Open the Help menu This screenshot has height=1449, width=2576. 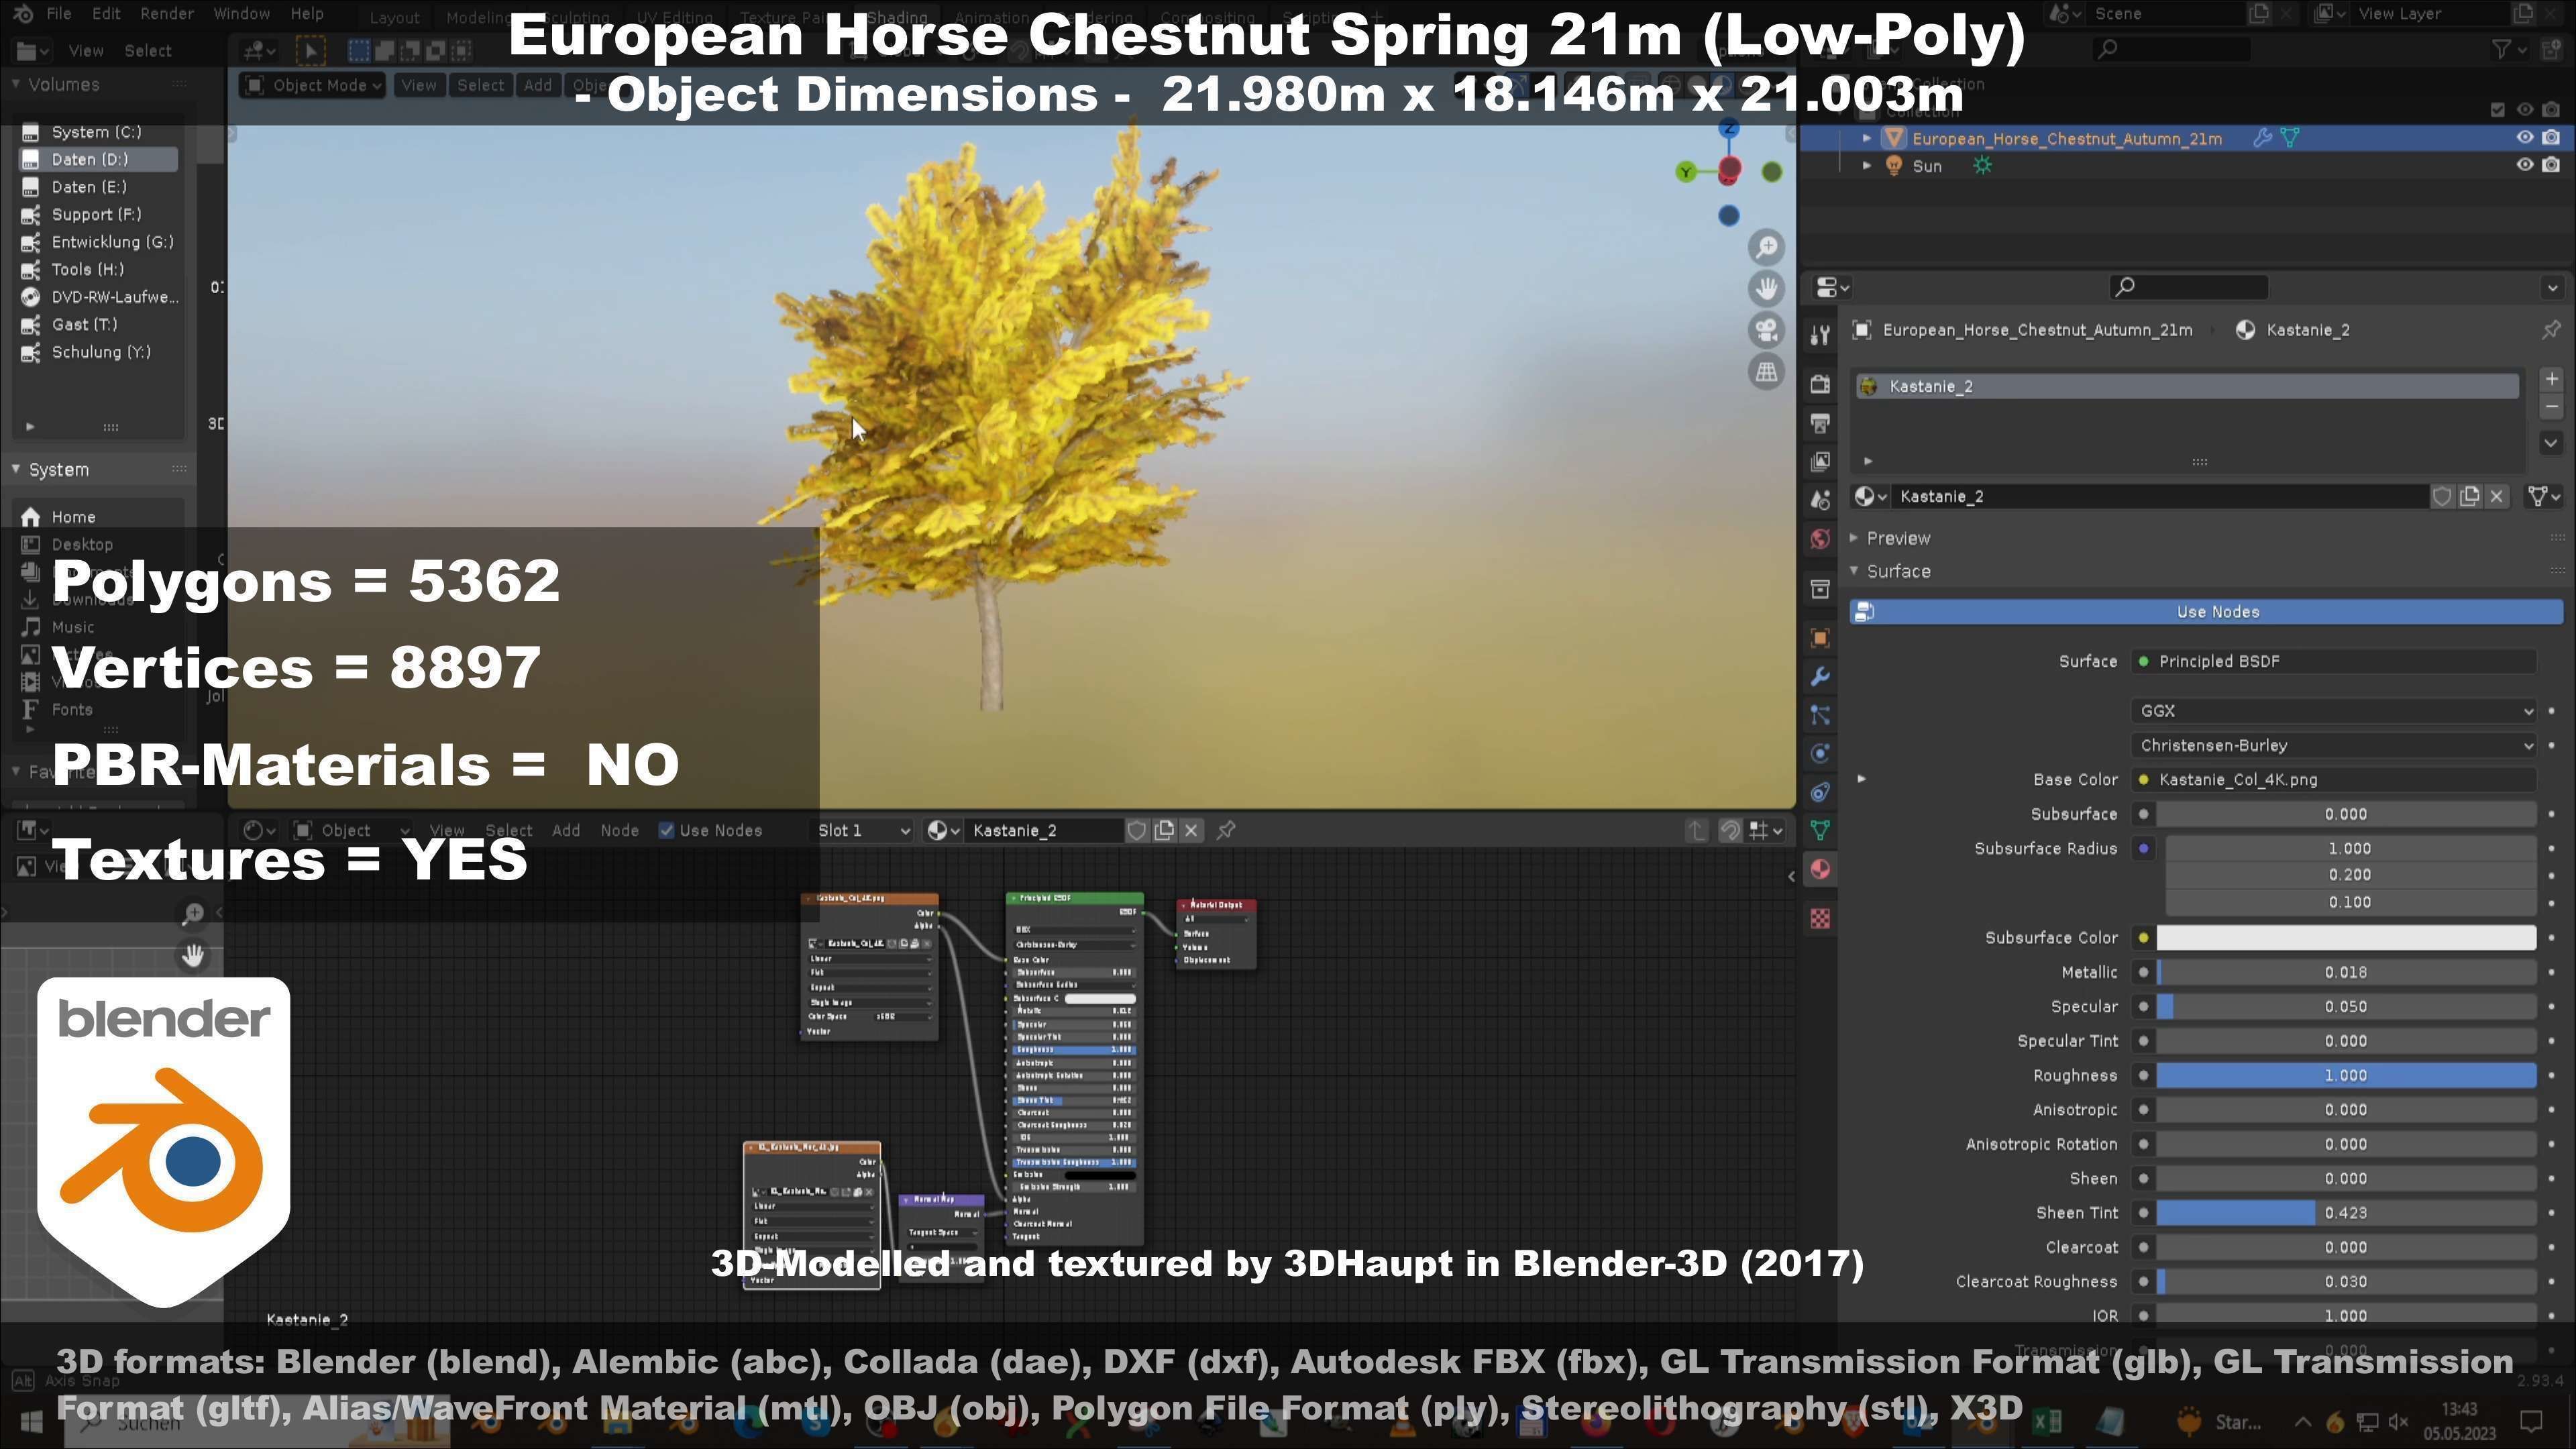tap(307, 14)
